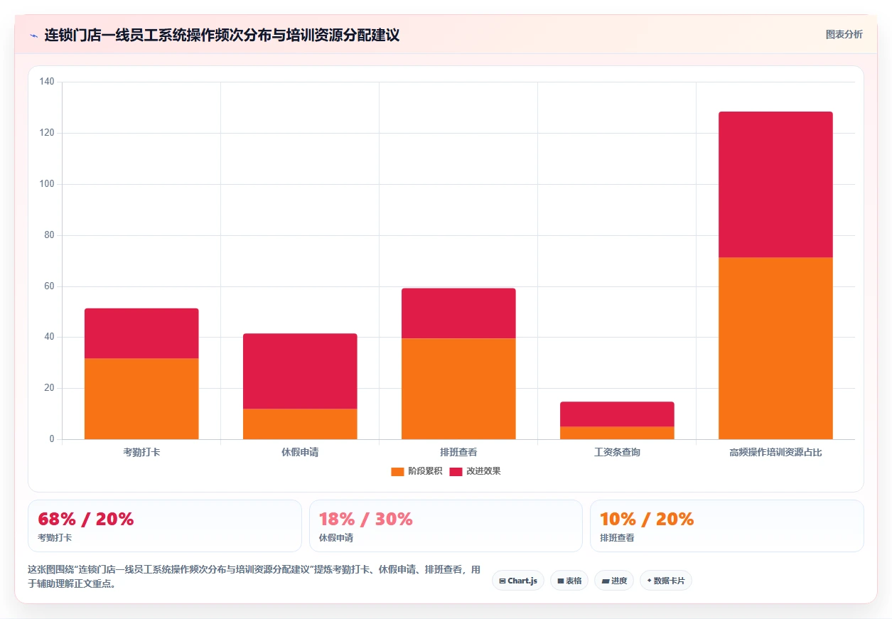892x619 pixels.
Task: Click the red segment of 休假申请 bar
Action: (300, 371)
